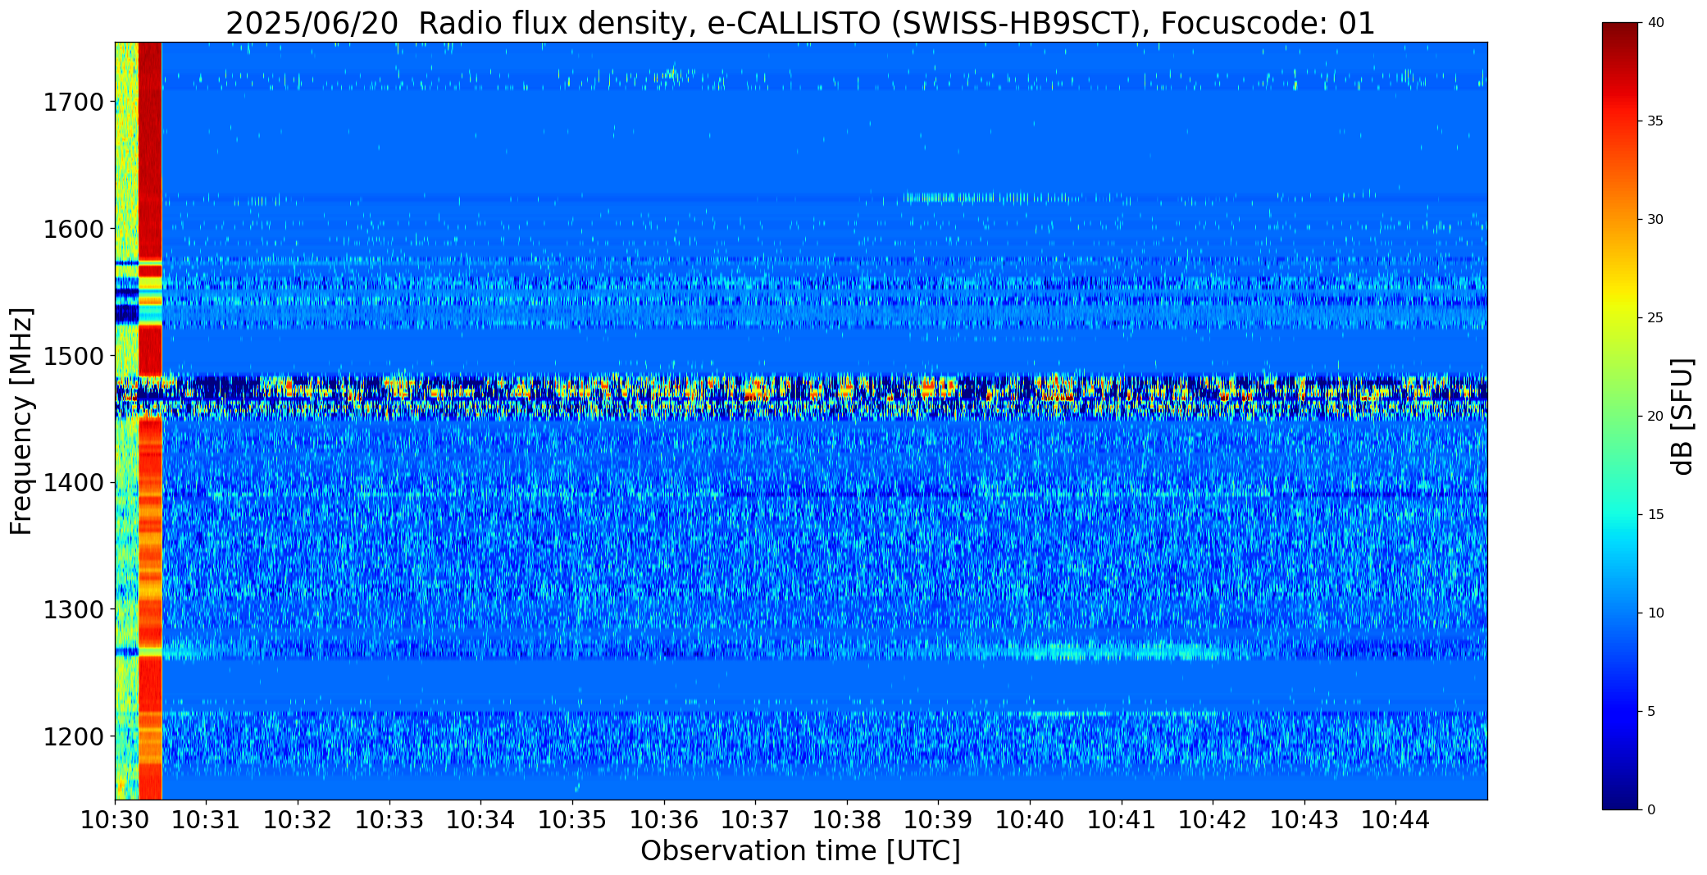
Task: Click the 10:33 time tick label
Action: pyautogui.click(x=389, y=819)
